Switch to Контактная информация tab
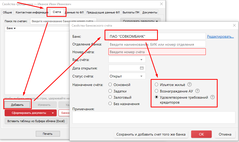The height and width of the screenshot is (142, 239). (32, 12)
